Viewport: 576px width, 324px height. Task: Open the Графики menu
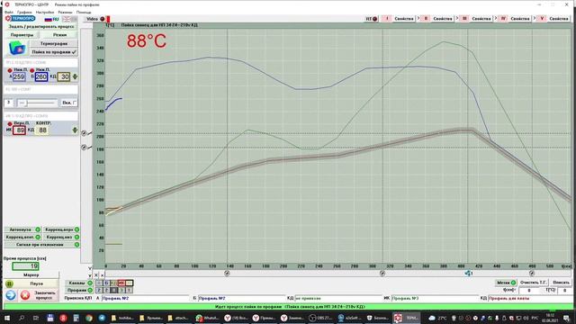[24, 12]
